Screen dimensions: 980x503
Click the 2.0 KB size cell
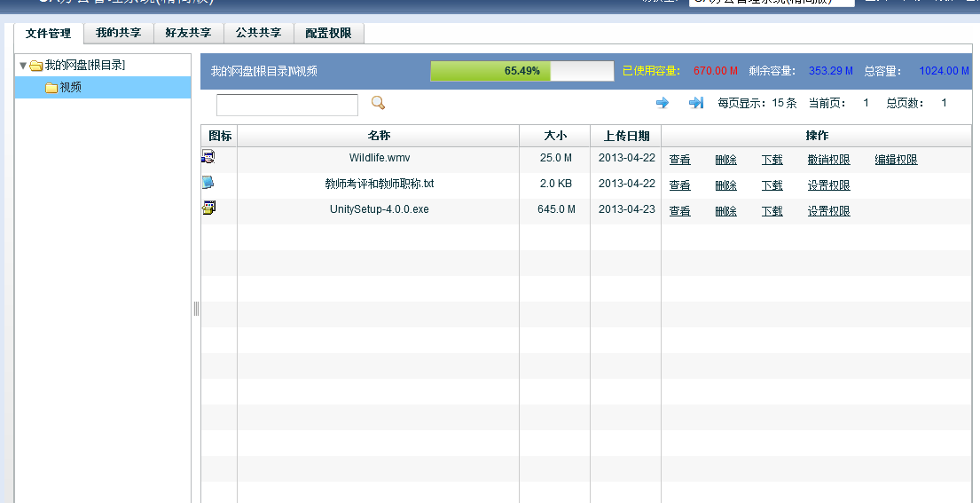tap(555, 184)
